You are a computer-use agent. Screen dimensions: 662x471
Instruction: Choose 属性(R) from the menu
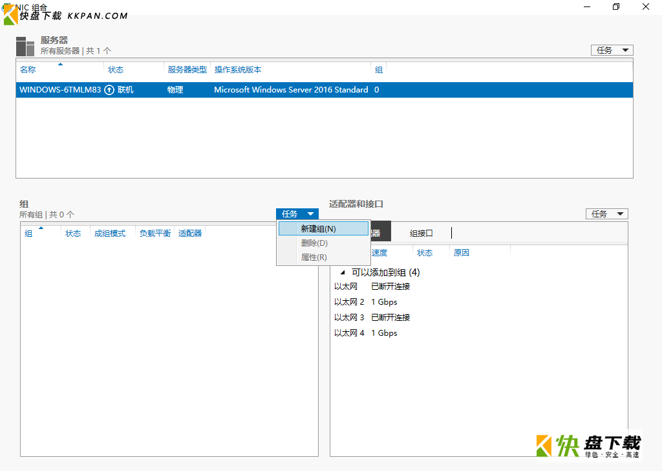(323, 257)
